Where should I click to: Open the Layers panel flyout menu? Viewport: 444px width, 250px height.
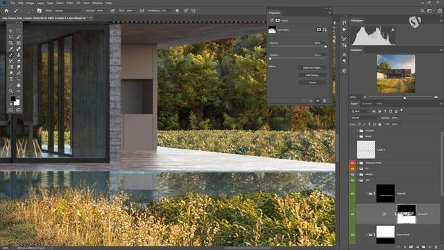[441, 103]
